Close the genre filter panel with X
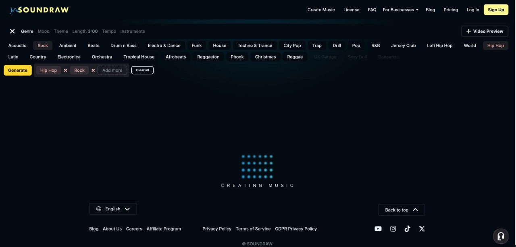 click(12, 31)
